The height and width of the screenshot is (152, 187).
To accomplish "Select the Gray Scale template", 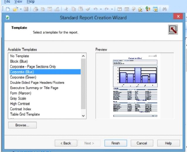I will pos(45,98).
